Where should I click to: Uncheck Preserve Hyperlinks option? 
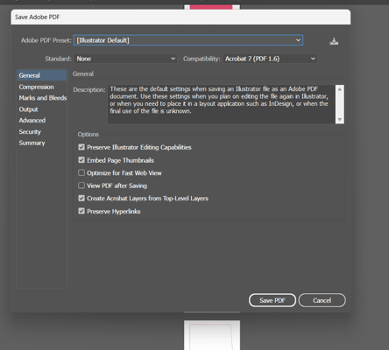point(81,211)
